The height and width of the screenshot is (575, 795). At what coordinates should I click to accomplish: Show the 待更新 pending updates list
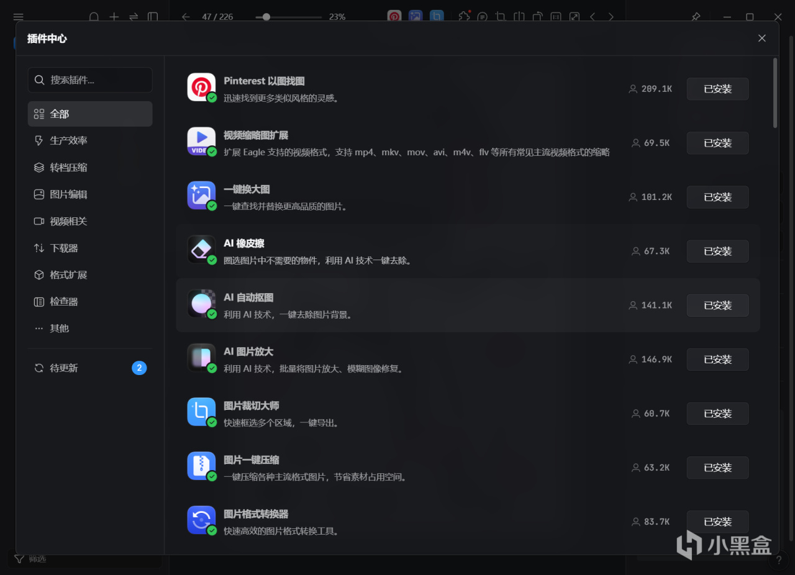[90, 368]
